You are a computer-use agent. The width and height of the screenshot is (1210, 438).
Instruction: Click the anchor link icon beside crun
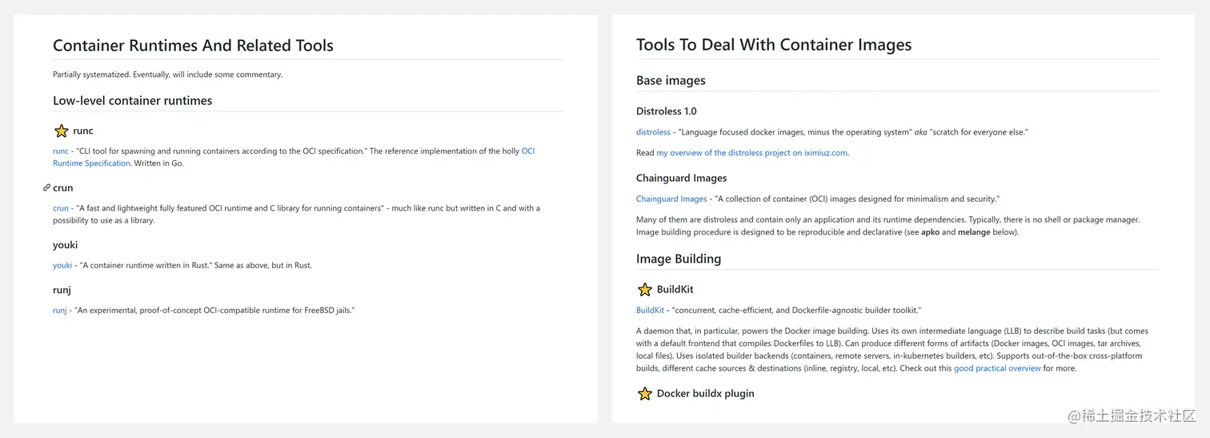click(46, 188)
